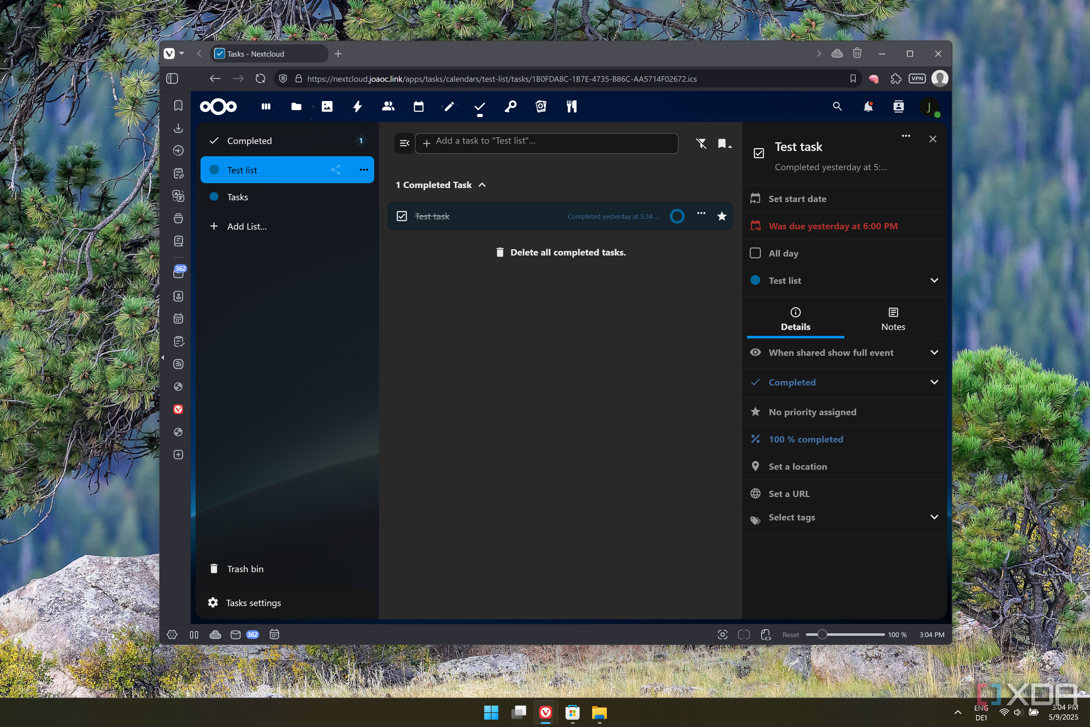Open File Explorer from the taskbar

[x=599, y=712]
